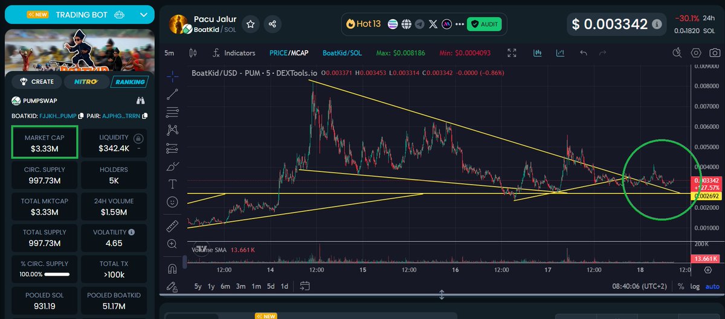Image resolution: width=725 pixels, height=319 pixels.
Task: Toggle PRICE/MCAP chart mode
Action: pyautogui.click(x=289, y=53)
